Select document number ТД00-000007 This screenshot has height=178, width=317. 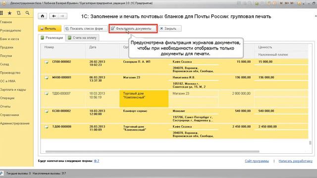pyautogui.click(x=61, y=93)
